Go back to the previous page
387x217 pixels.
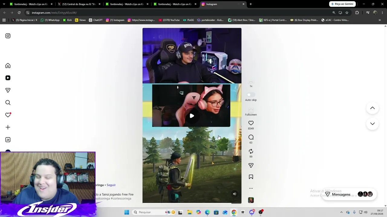tap(5, 13)
